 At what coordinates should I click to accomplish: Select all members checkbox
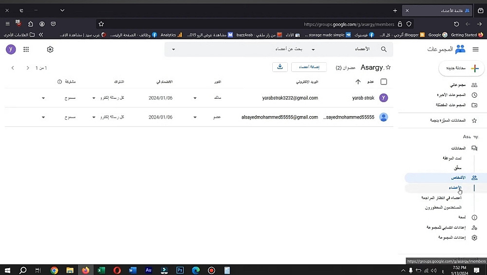384,82
